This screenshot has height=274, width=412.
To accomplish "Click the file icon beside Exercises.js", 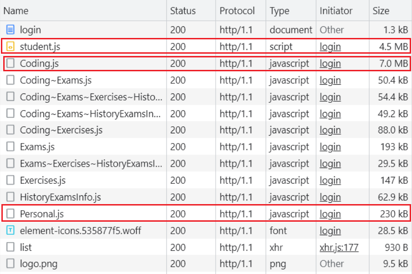I will coord(10,181).
